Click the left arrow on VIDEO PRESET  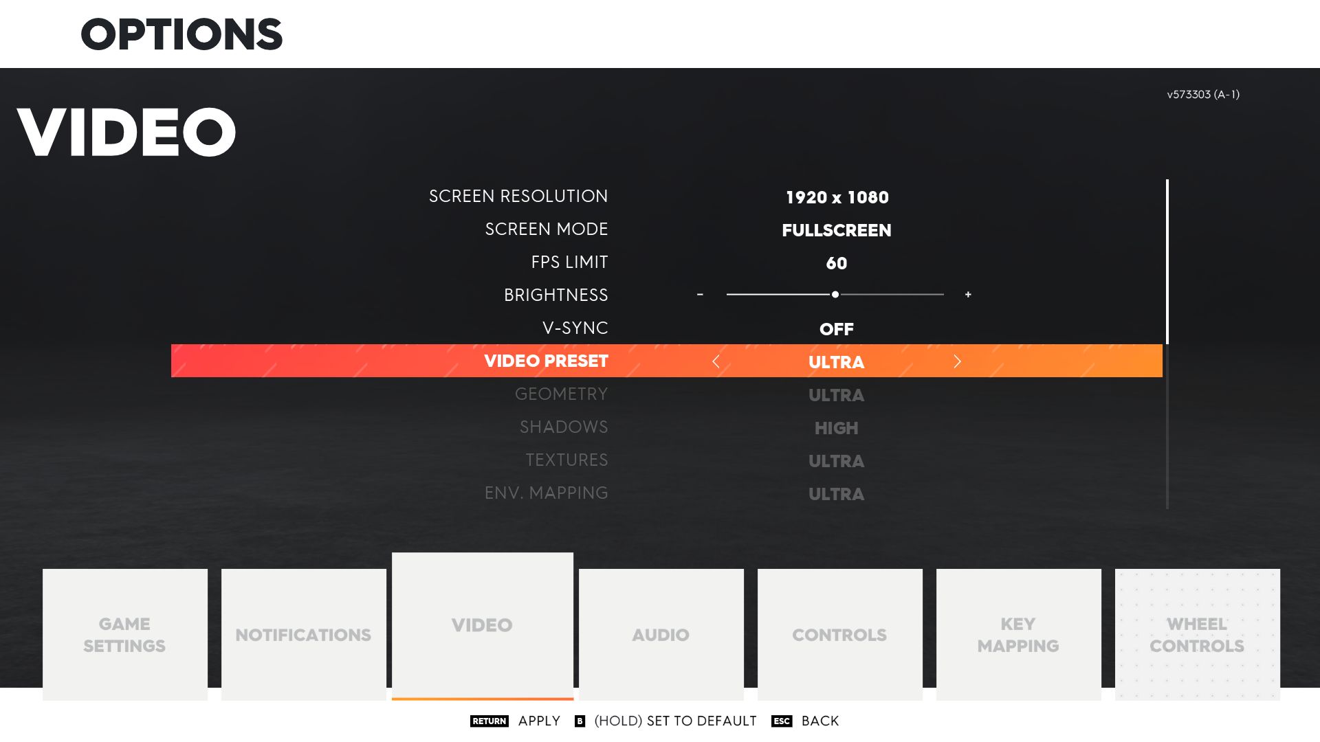click(717, 361)
